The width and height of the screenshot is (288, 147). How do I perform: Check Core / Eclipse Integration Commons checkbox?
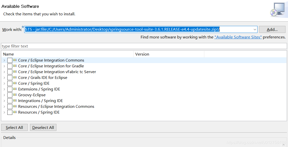[x=10, y=60]
